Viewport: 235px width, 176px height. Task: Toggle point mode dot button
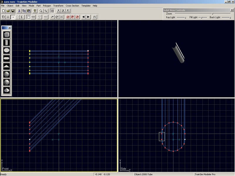(13, 17)
